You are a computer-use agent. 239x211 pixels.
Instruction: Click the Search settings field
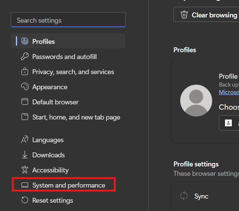coord(68,20)
